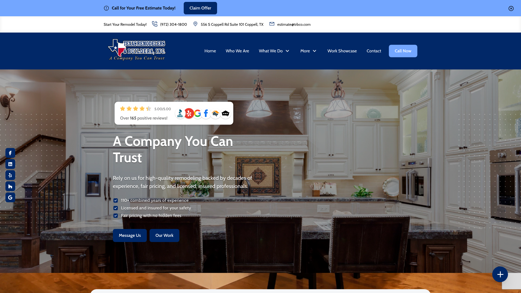Click the phone icon in top bar
The image size is (521, 293).
tap(155, 24)
